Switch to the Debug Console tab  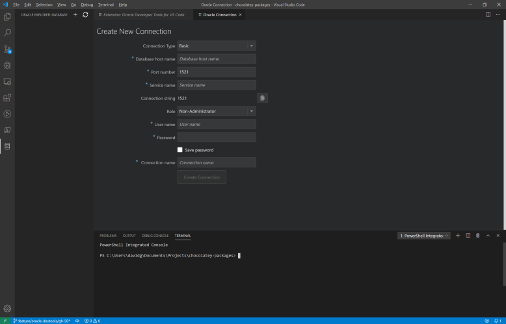pos(155,236)
